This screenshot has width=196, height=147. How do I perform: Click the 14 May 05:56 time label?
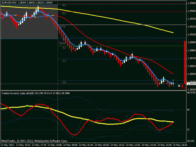(102, 145)
